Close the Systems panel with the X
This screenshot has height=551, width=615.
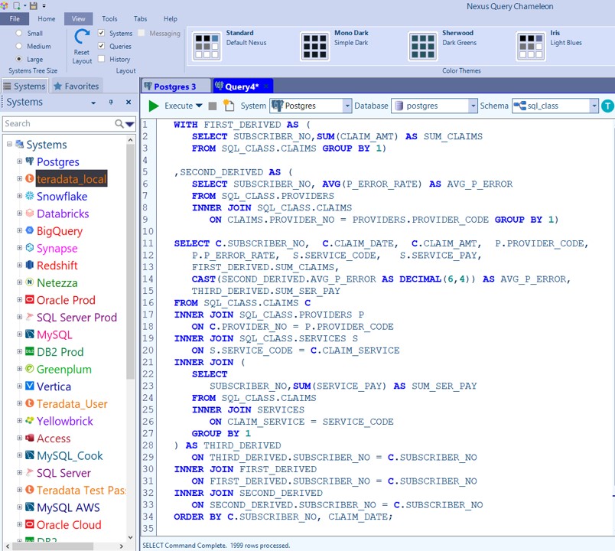[129, 103]
